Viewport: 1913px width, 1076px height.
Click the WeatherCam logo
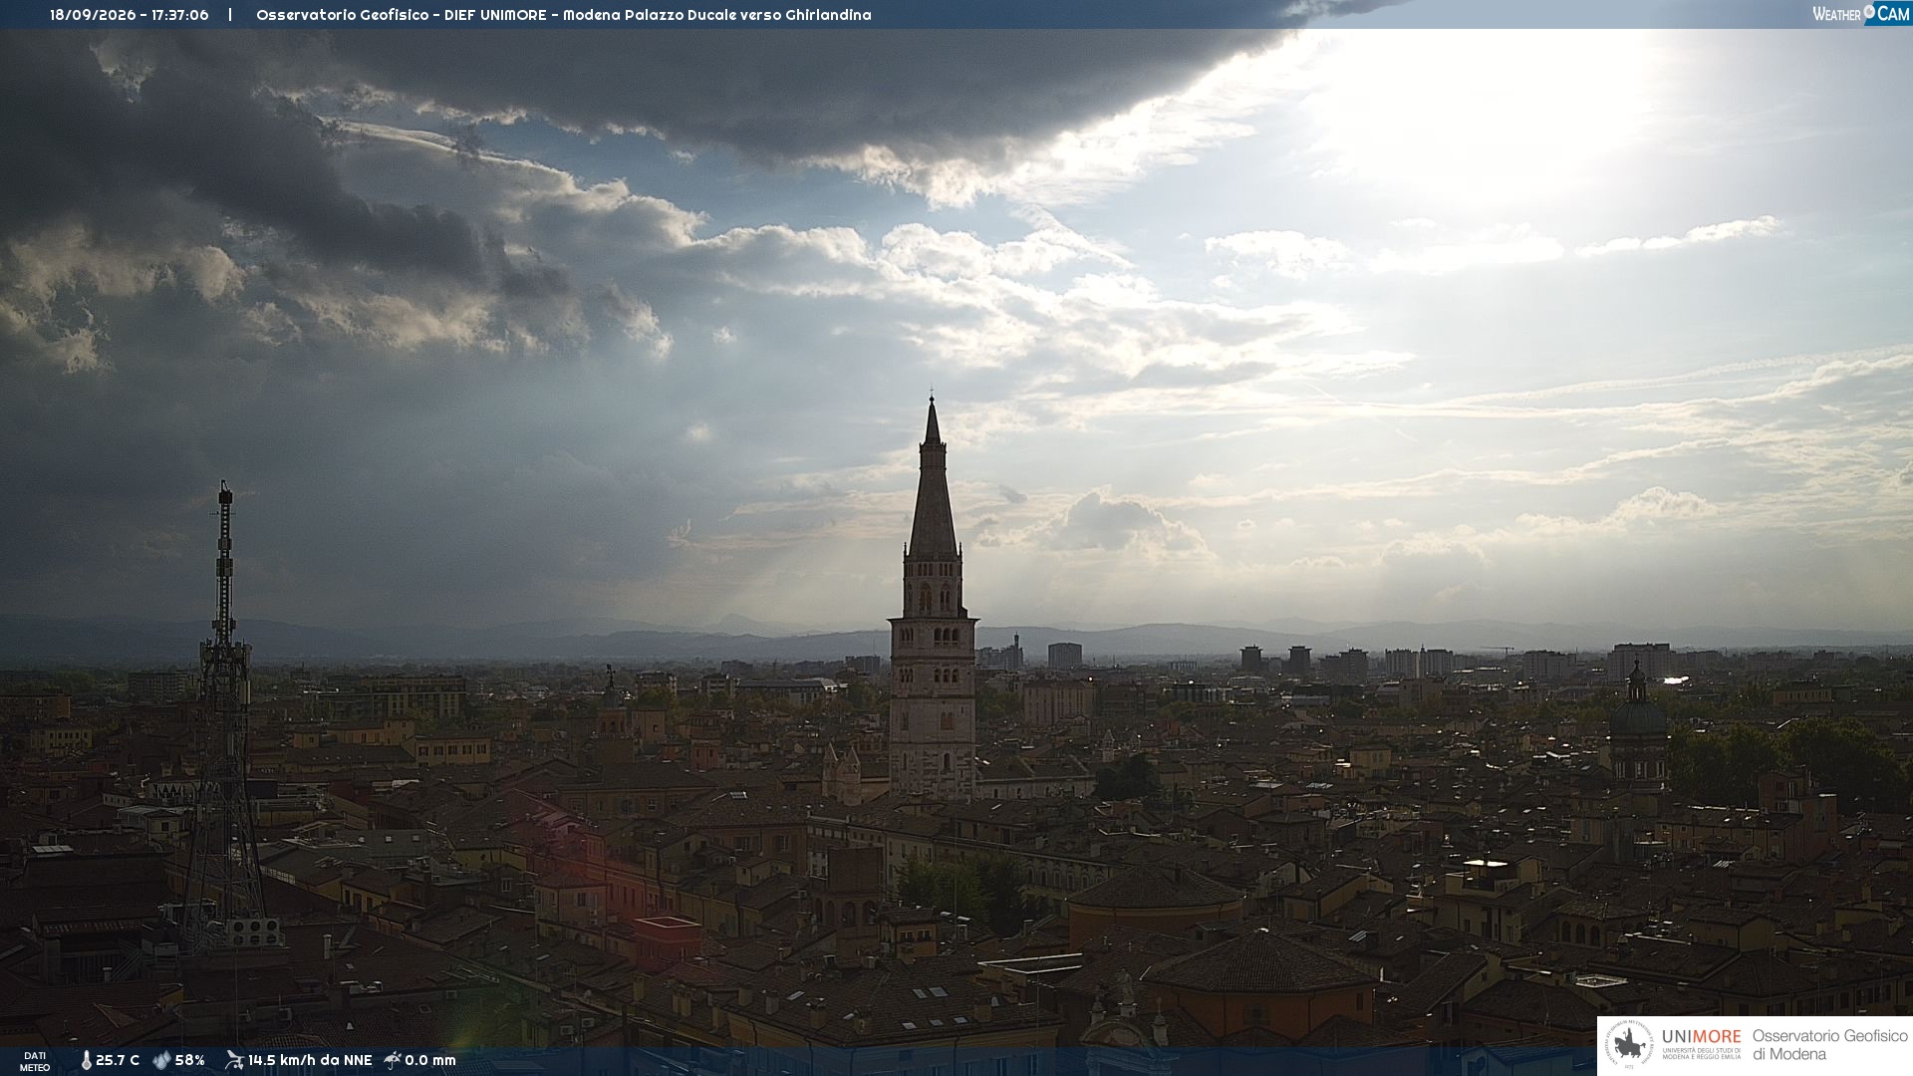point(1860,14)
